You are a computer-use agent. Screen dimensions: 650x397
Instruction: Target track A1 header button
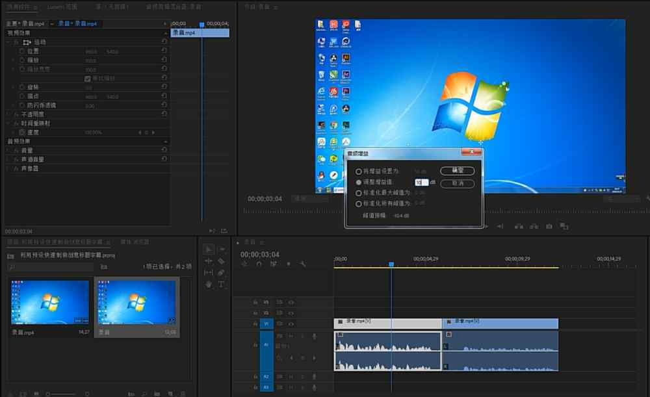pos(266,344)
